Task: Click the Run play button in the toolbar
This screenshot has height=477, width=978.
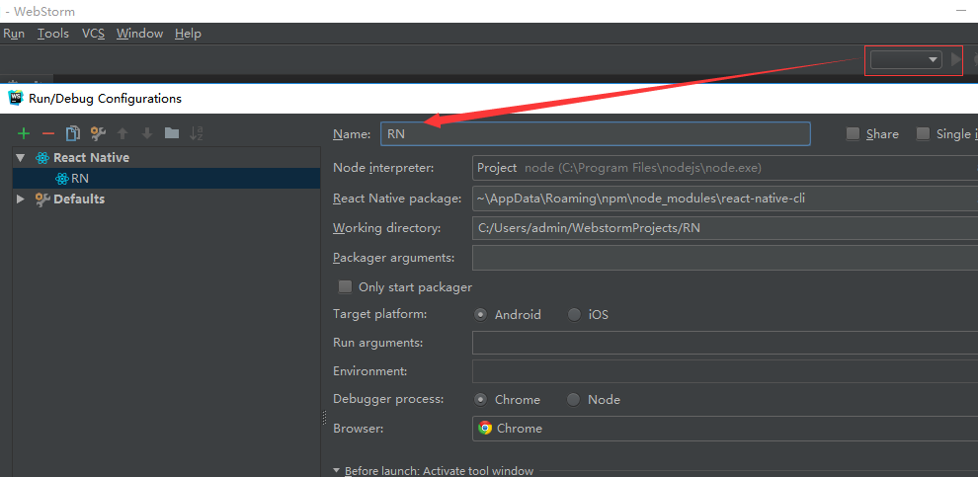Action: point(955,60)
